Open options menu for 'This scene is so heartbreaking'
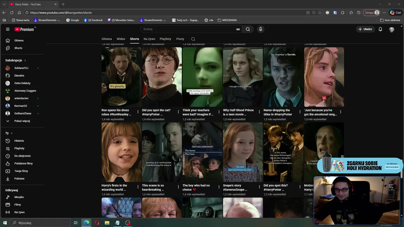 click(x=178, y=187)
